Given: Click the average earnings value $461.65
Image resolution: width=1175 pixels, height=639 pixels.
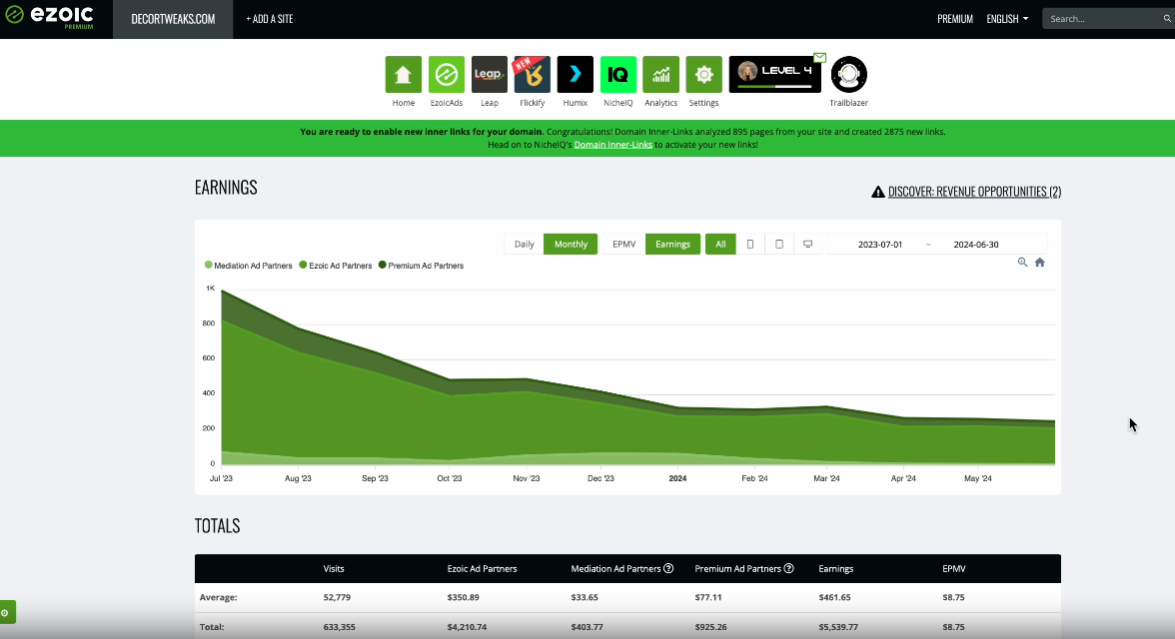Looking at the screenshot, I should [835, 597].
